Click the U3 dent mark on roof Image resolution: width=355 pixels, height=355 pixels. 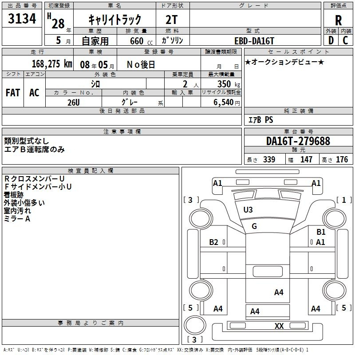tap(248, 210)
